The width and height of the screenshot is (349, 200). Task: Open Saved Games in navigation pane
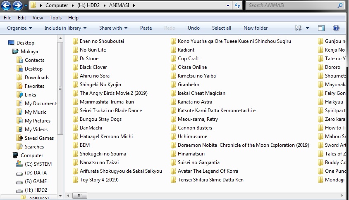click(39, 138)
